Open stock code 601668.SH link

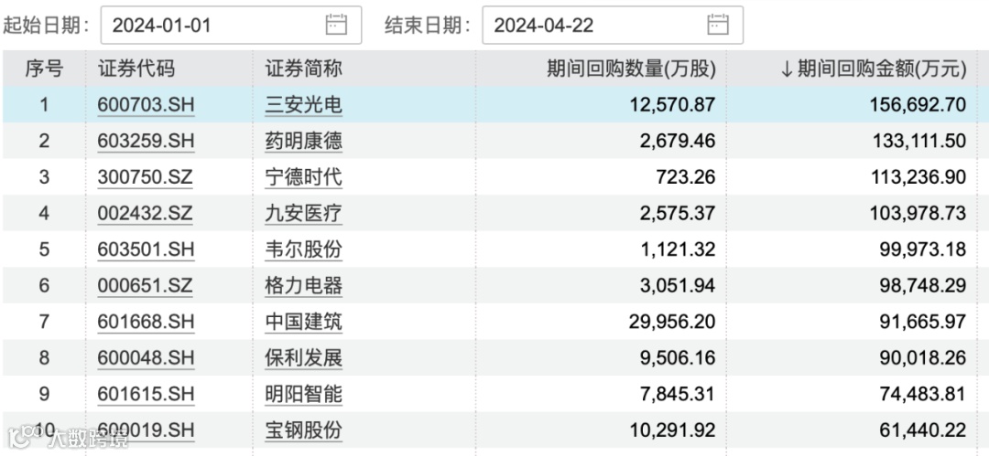tap(146, 322)
